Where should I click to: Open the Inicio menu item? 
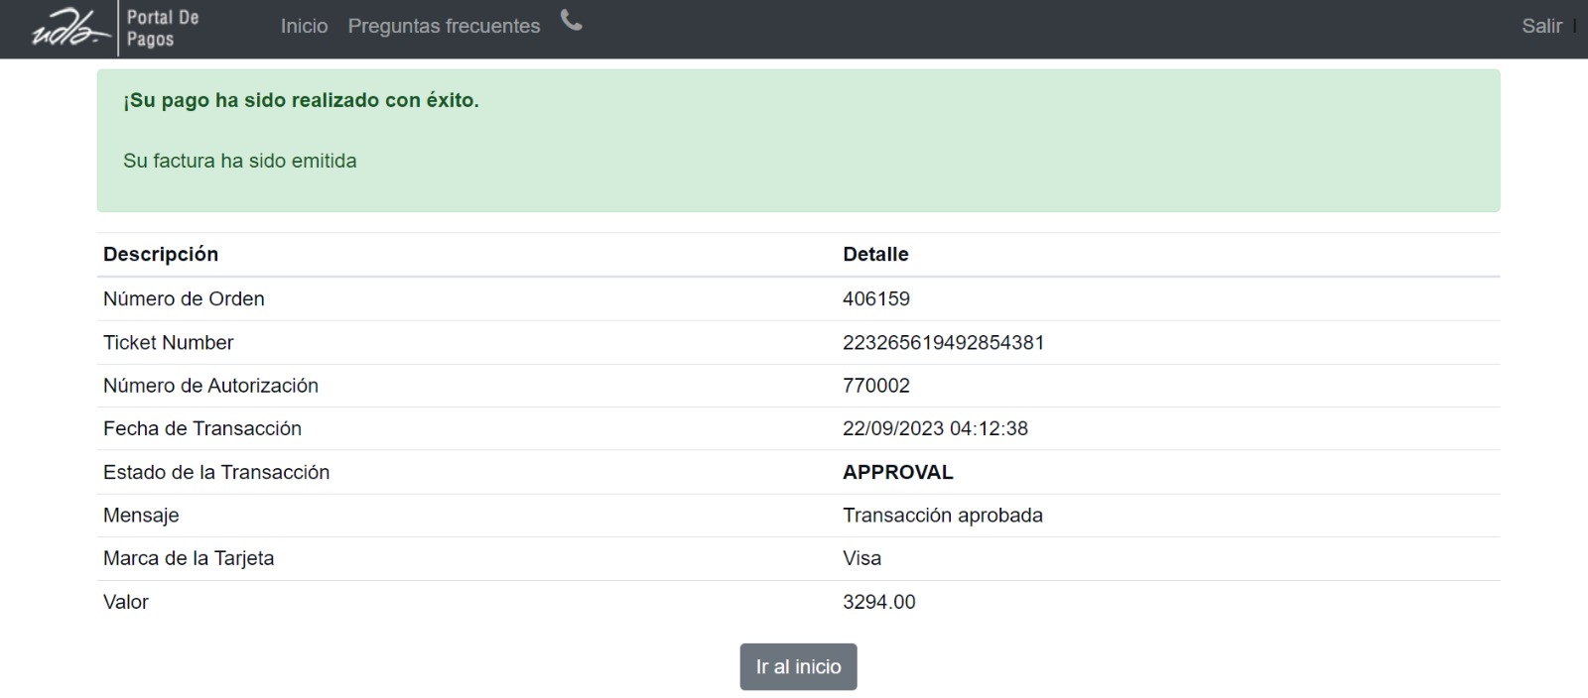click(x=304, y=27)
